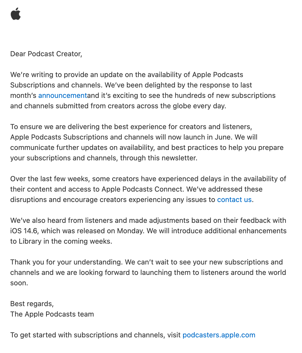
Task: Click the Apple logo at top
Action: click(x=16, y=14)
